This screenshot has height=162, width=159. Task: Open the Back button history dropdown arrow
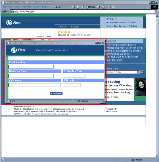63,7
